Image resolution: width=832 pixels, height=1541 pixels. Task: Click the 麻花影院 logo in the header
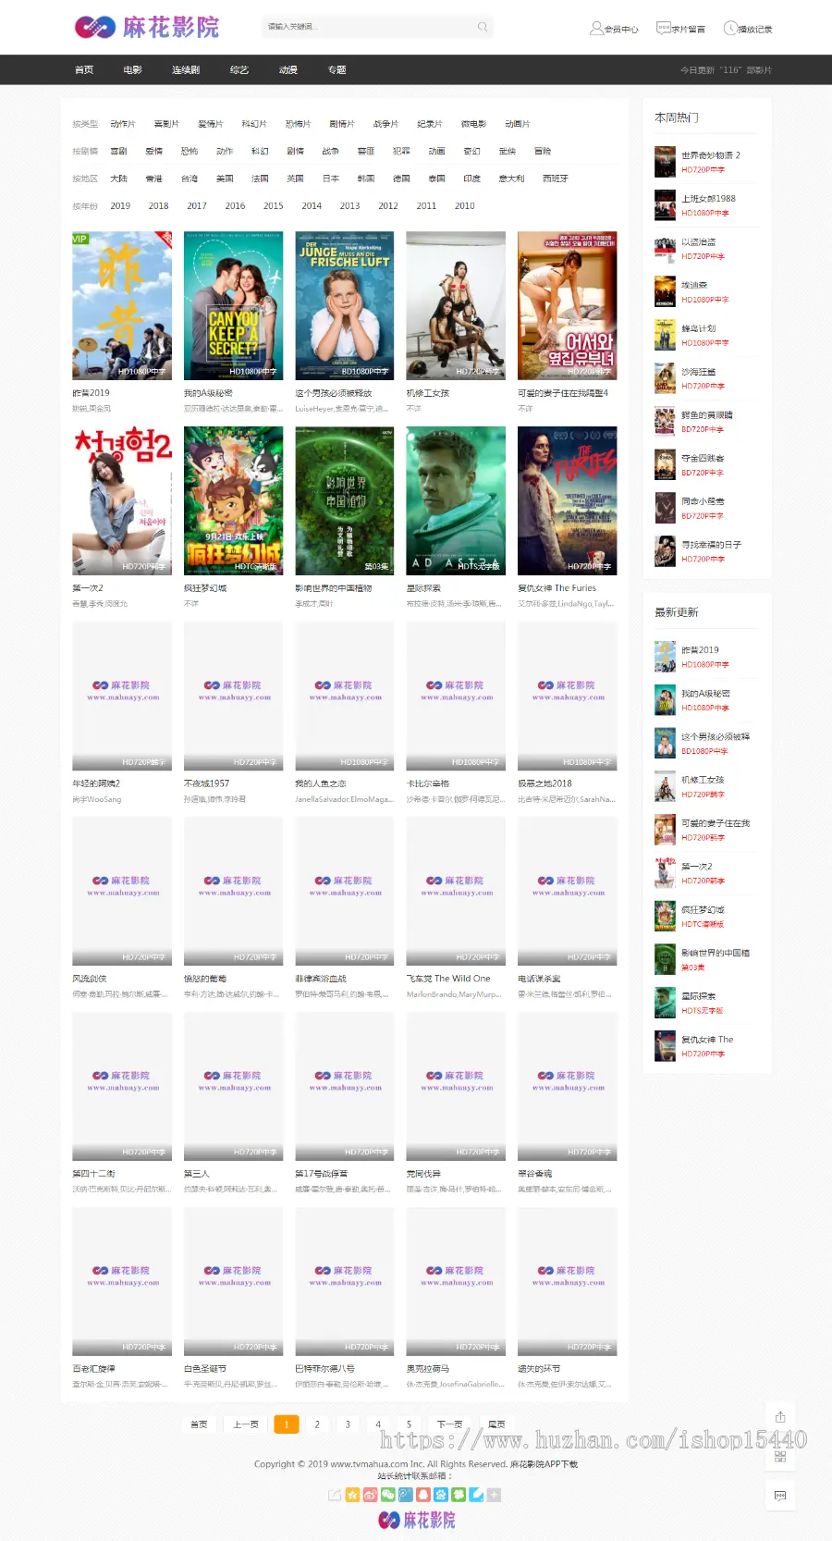pos(147,27)
